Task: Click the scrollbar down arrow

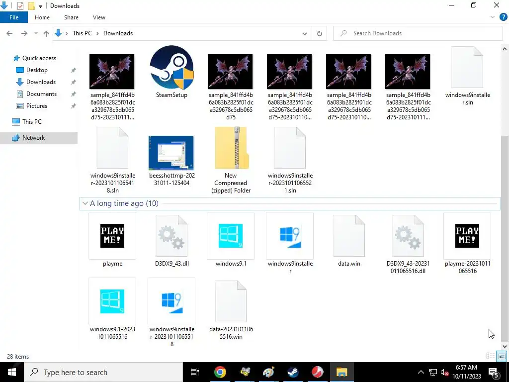Action: coord(505,347)
